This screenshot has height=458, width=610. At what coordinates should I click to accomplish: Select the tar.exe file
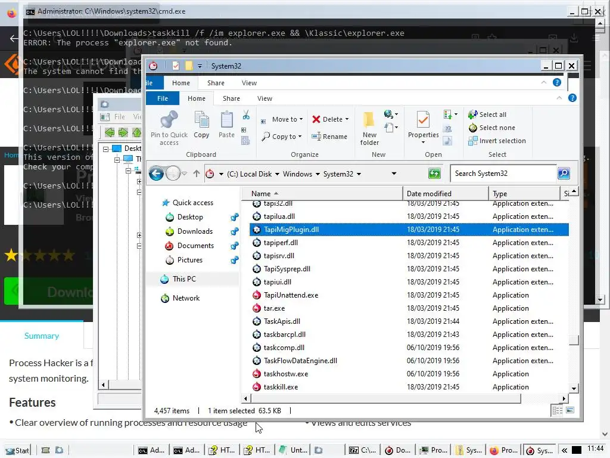click(409, 308)
